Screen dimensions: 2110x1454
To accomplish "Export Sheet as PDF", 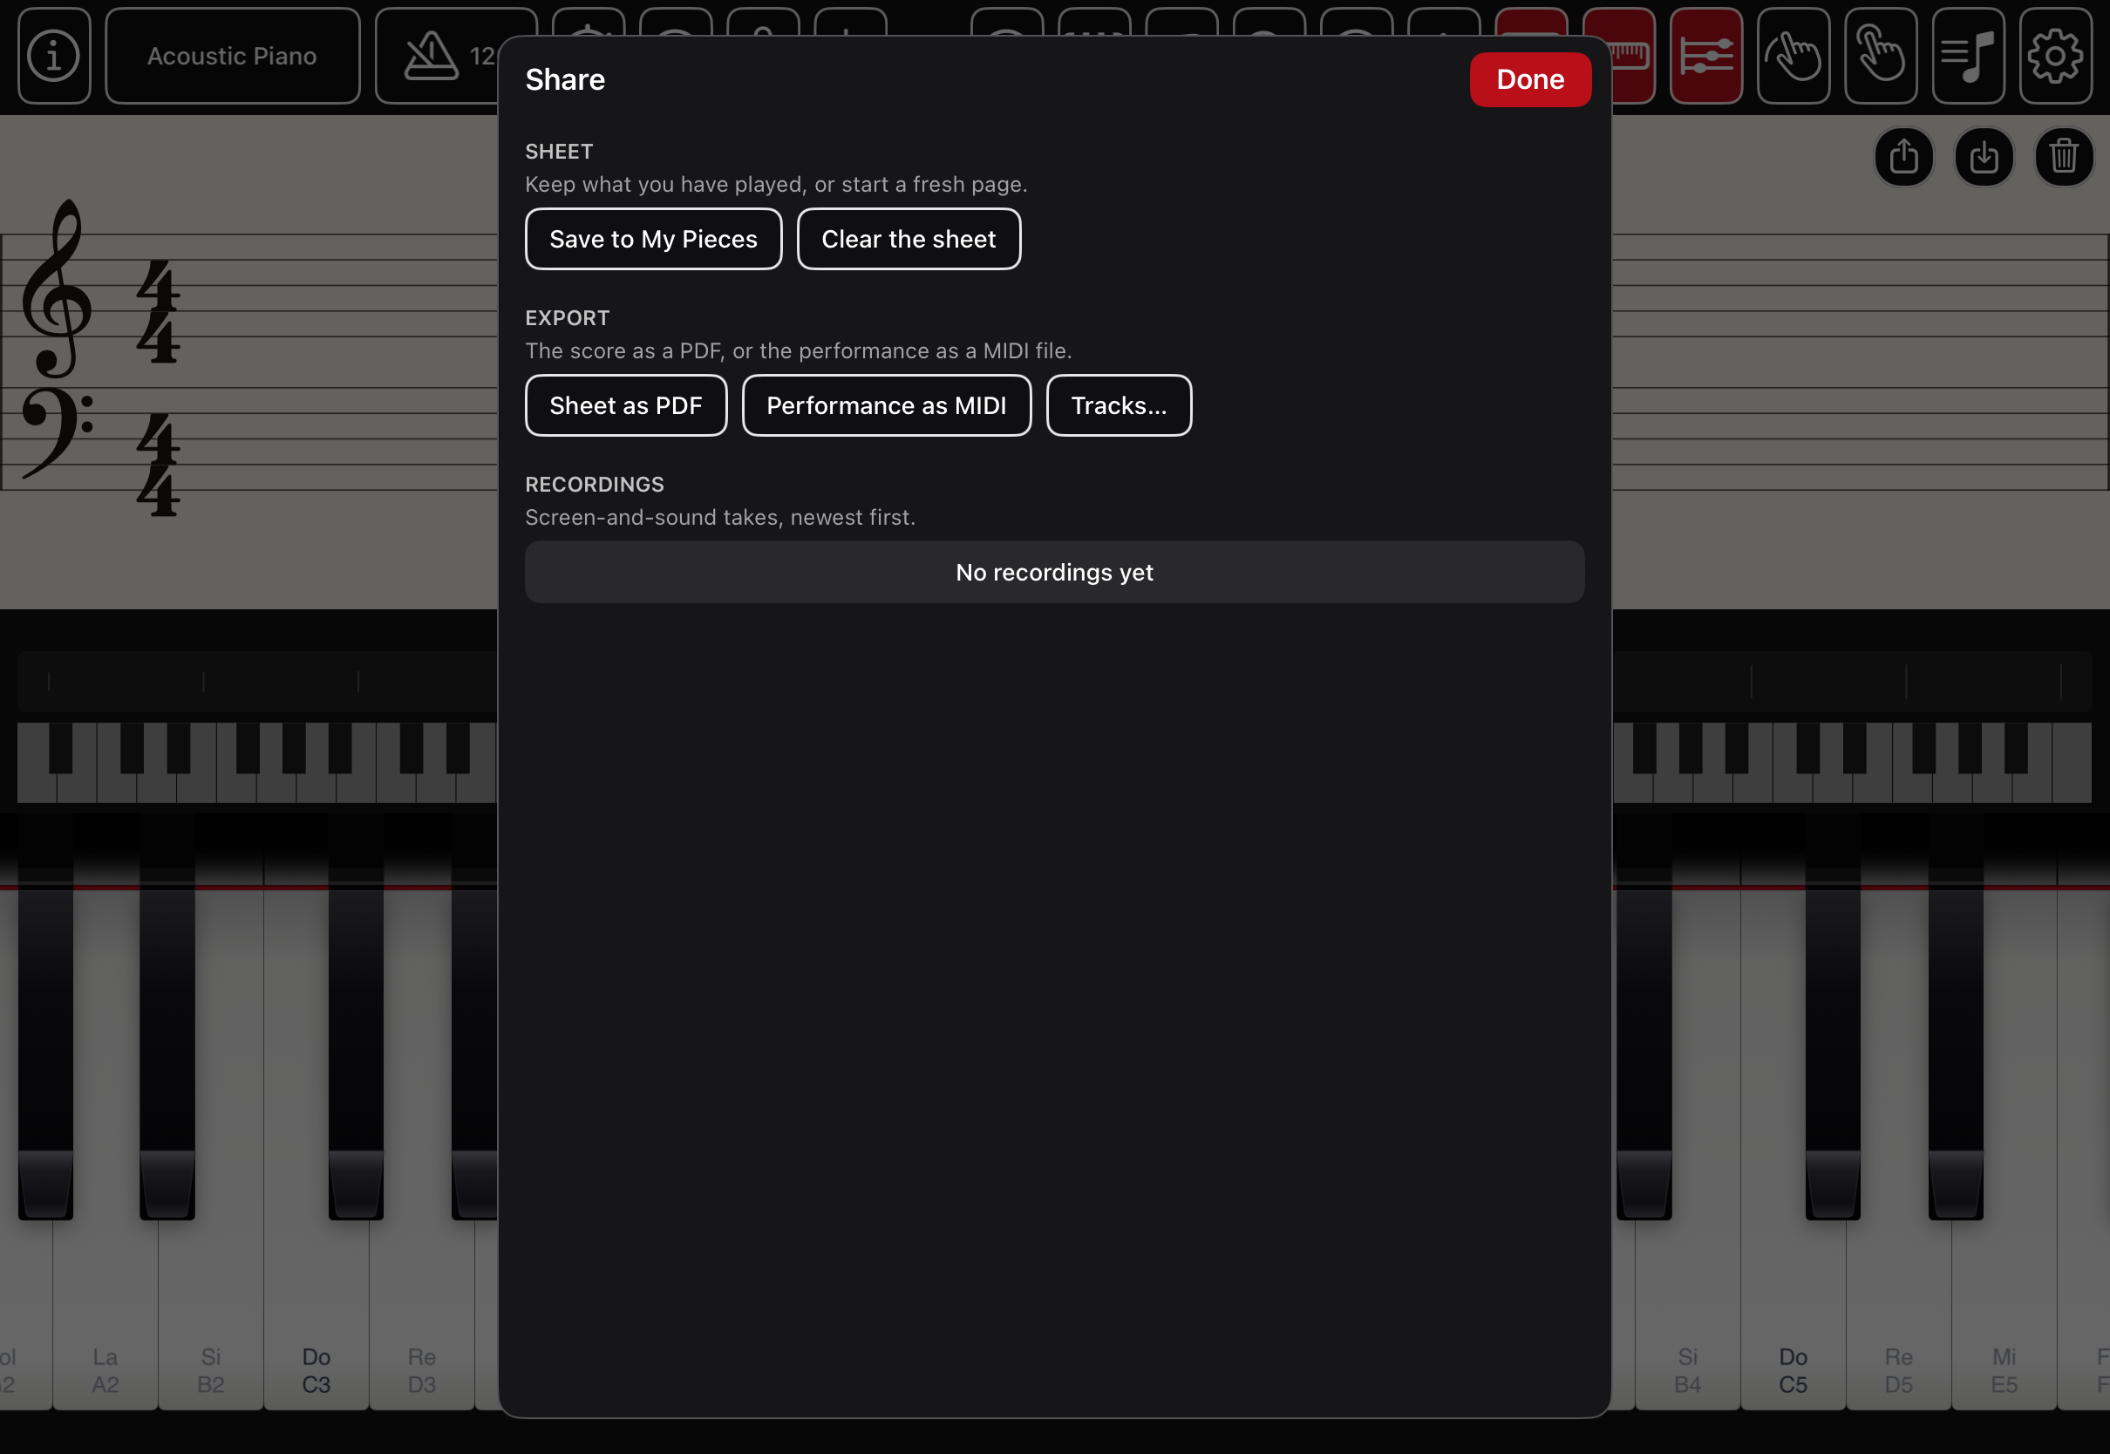I will pyautogui.click(x=626, y=405).
